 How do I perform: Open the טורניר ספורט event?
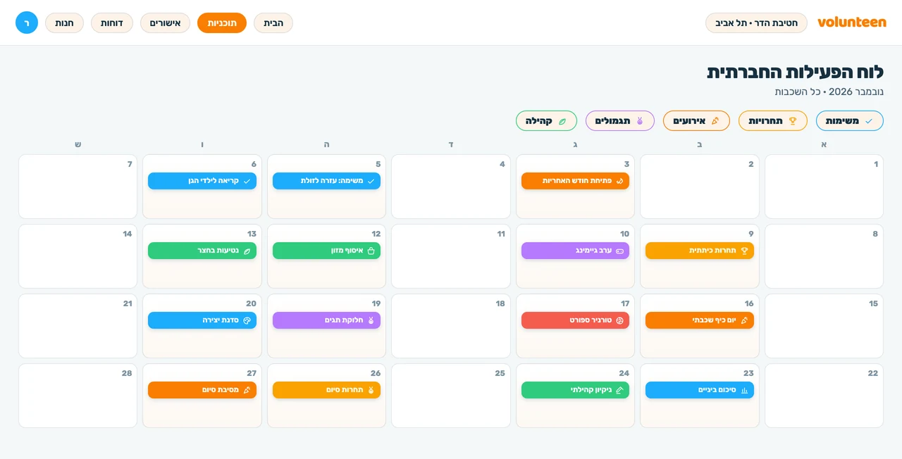pos(575,320)
